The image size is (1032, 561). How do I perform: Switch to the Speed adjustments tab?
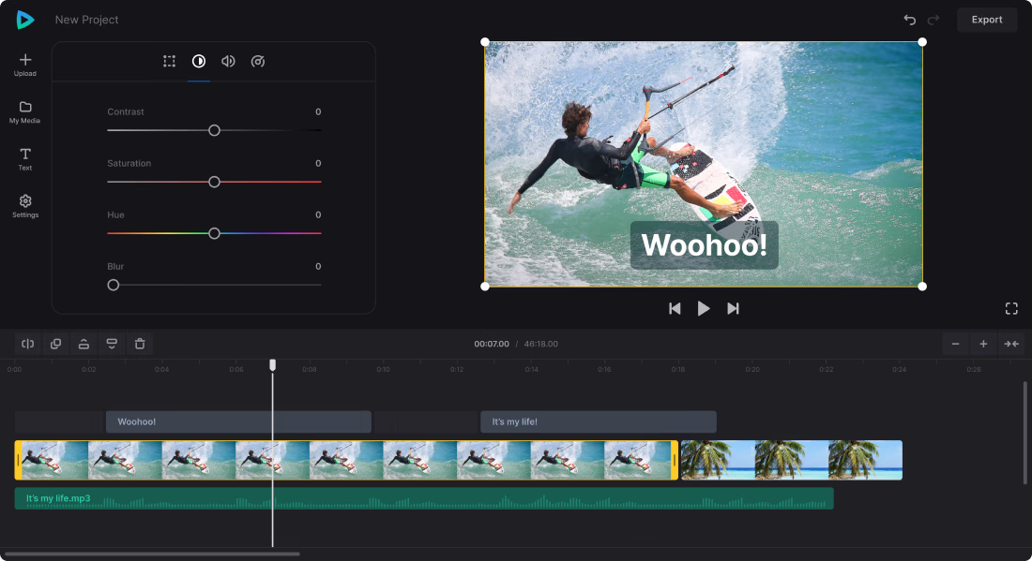258,61
